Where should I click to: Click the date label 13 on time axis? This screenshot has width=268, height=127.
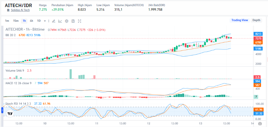(201, 123)
